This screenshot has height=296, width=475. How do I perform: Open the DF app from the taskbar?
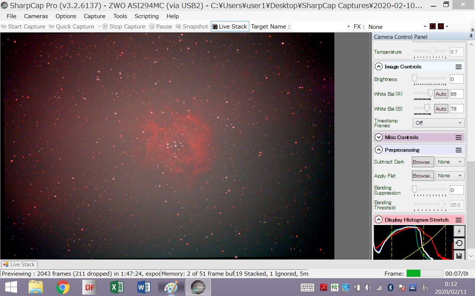(x=89, y=287)
